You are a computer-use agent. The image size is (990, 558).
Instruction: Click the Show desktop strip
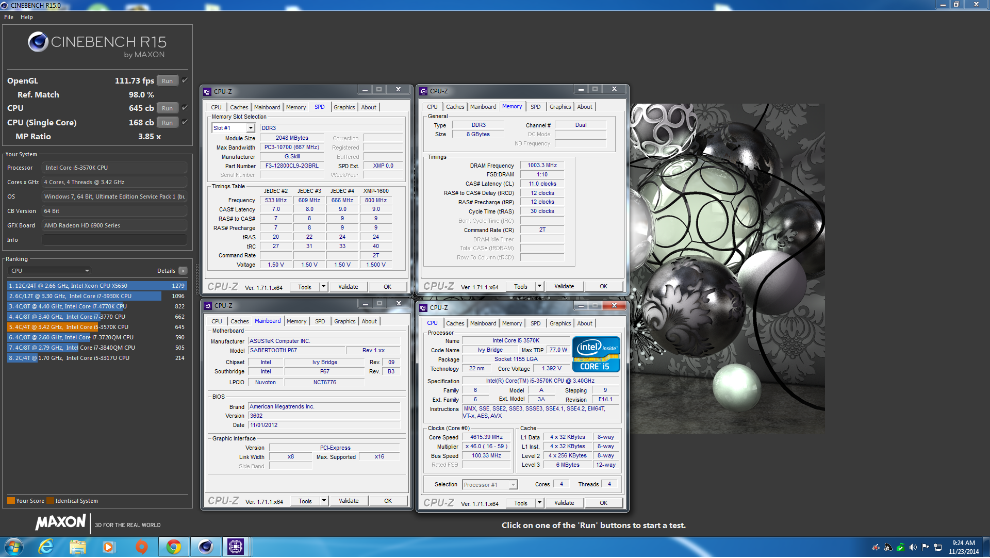pyautogui.click(x=986, y=547)
